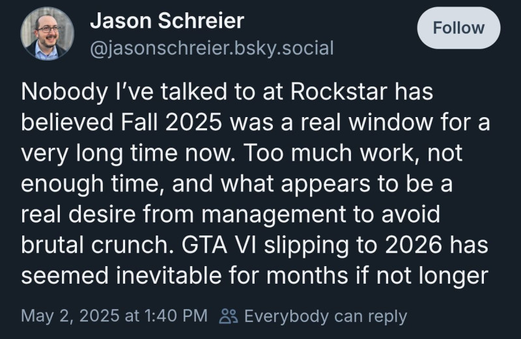Click the Follow button
The image size is (521, 339).
(x=458, y=28)
